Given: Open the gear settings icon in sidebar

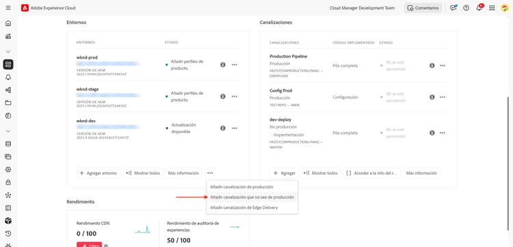Looking at the screenshot, I should pos(8,169).
